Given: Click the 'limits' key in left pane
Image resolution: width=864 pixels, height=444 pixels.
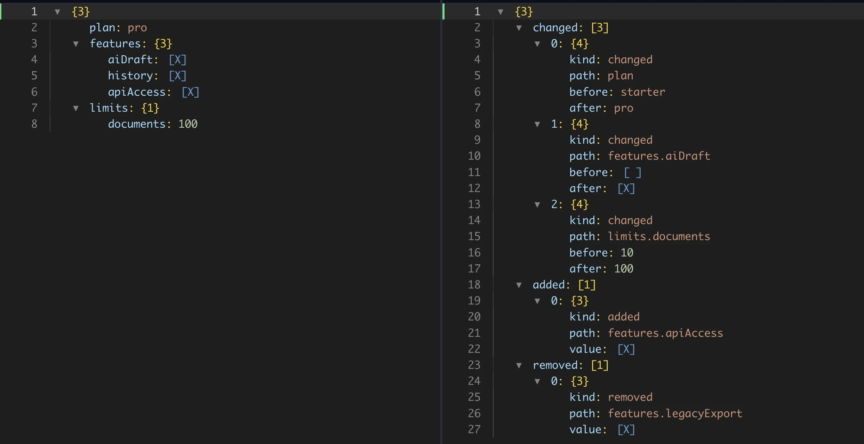Looking at the screenshot, I should point(109,108).
